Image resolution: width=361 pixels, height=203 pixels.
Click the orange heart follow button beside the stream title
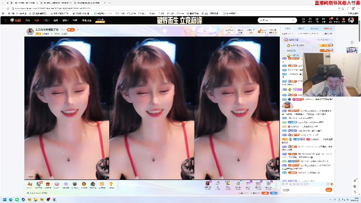[x=71, y=30]
